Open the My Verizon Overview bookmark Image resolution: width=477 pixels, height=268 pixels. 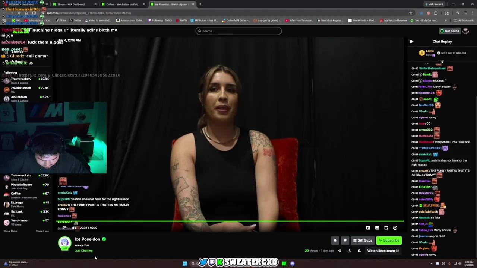pyautogui.click(x=393, y=20)
